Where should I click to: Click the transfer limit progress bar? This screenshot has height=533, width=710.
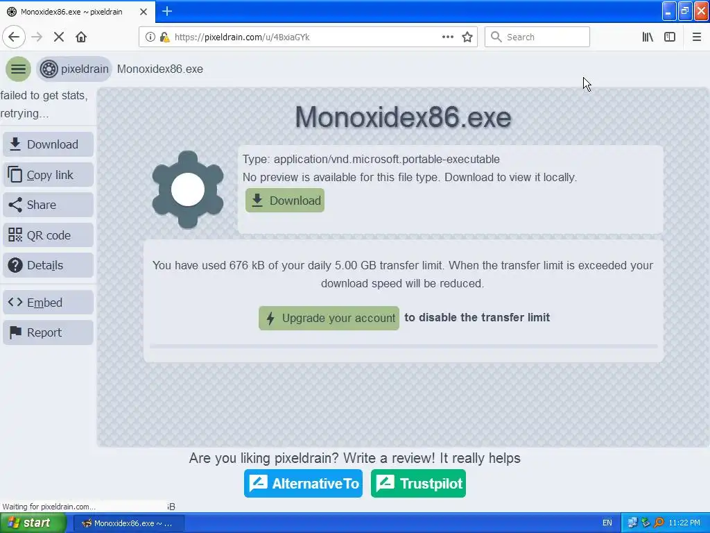(x=404, y=346)
